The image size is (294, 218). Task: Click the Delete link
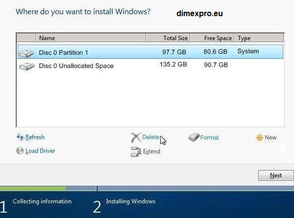(151, 137)
